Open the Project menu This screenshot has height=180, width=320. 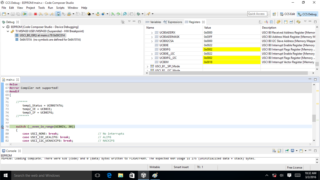30,8
